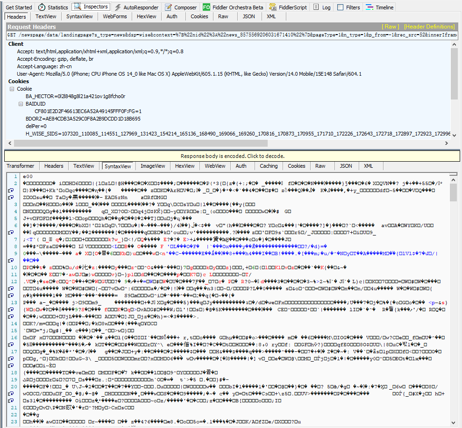Click the e00 text on line 1
The image size is (462, 428).
(x=28, y=176)
